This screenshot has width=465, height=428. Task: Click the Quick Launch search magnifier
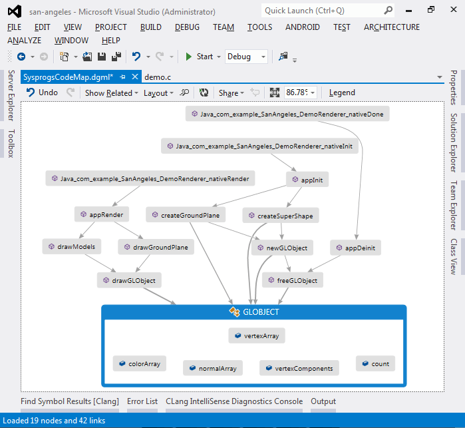point(388,11)
